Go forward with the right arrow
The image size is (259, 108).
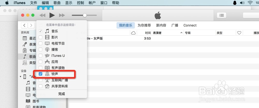(x=31, y=25)
